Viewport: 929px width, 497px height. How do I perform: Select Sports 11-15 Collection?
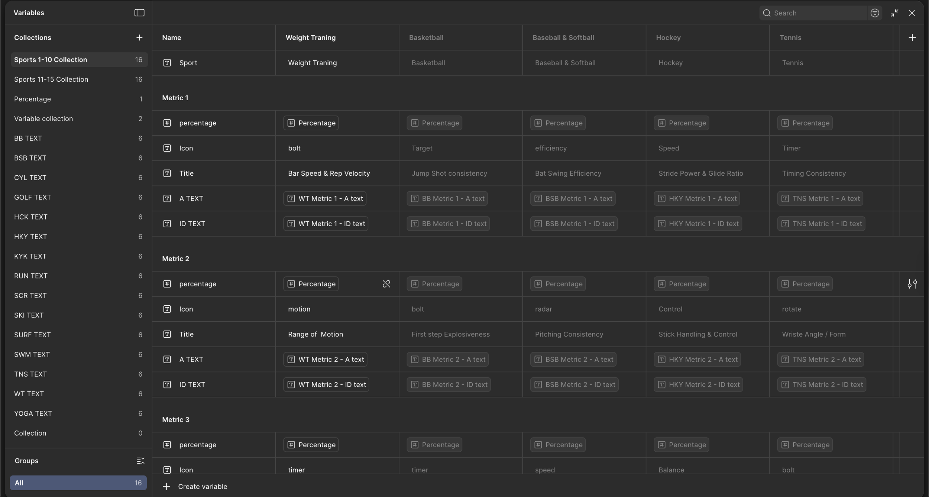tap(51, 79)
